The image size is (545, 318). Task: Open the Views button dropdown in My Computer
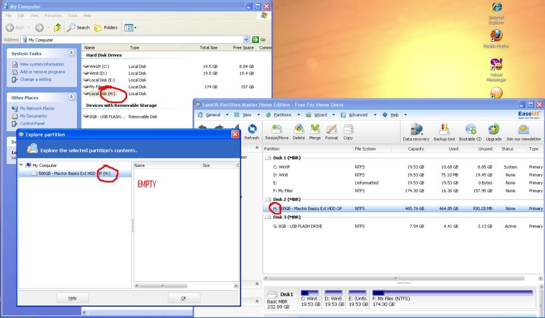coord(135,28)
